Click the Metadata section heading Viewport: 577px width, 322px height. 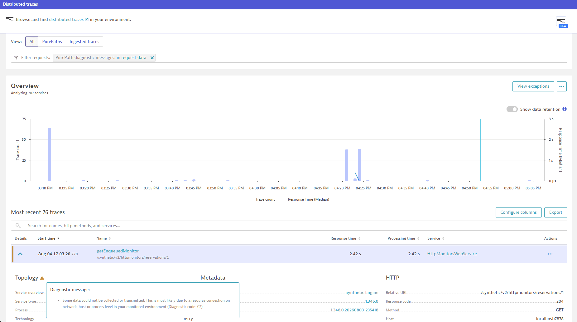point(213,278)
